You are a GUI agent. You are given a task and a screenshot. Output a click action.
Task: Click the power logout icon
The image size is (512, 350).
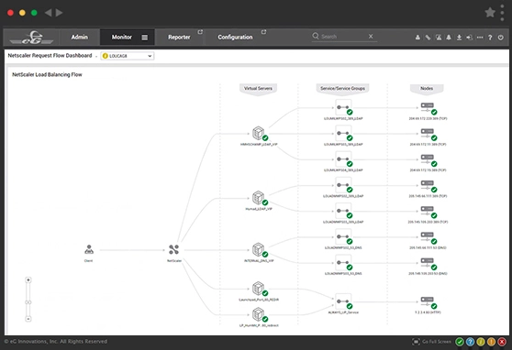[501, 38]
